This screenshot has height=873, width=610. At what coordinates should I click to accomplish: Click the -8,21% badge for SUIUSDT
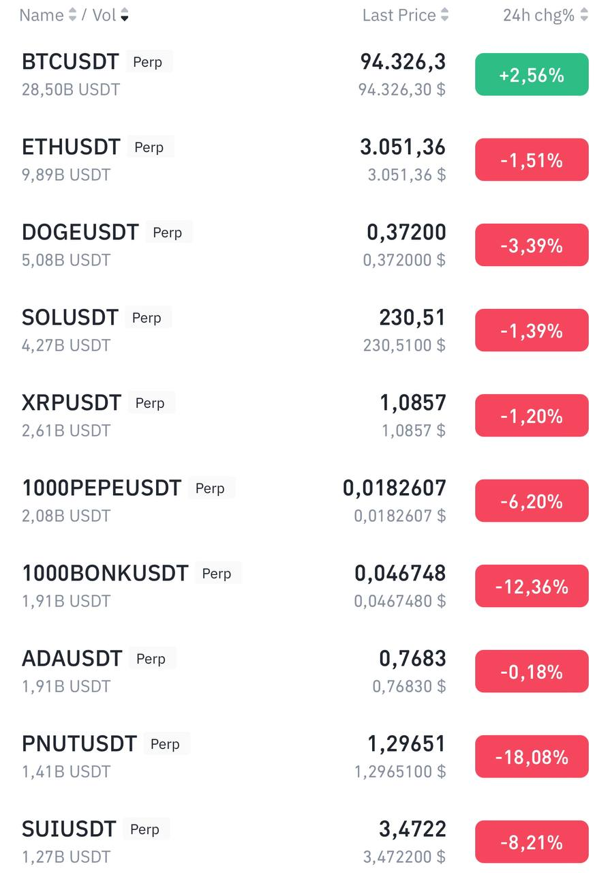pos(531,842)
